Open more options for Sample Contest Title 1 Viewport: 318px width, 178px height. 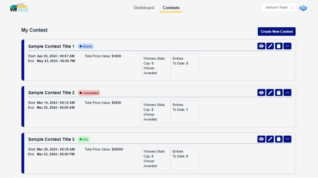287,46
